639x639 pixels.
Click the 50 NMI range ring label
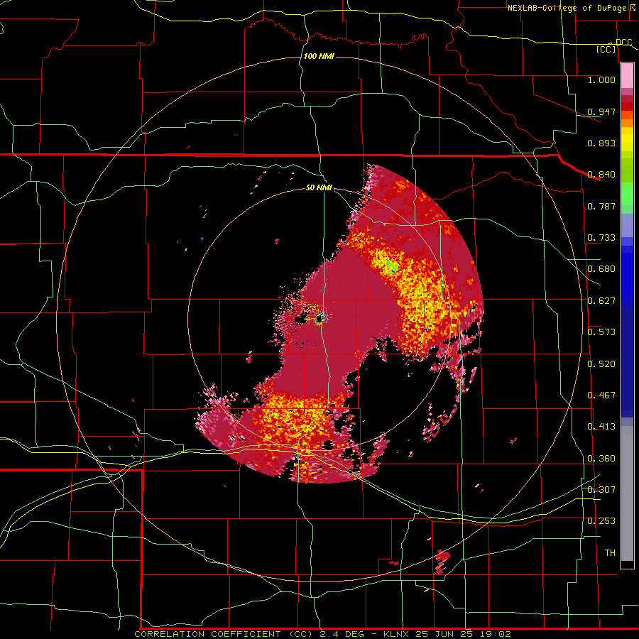click(319, 188)
